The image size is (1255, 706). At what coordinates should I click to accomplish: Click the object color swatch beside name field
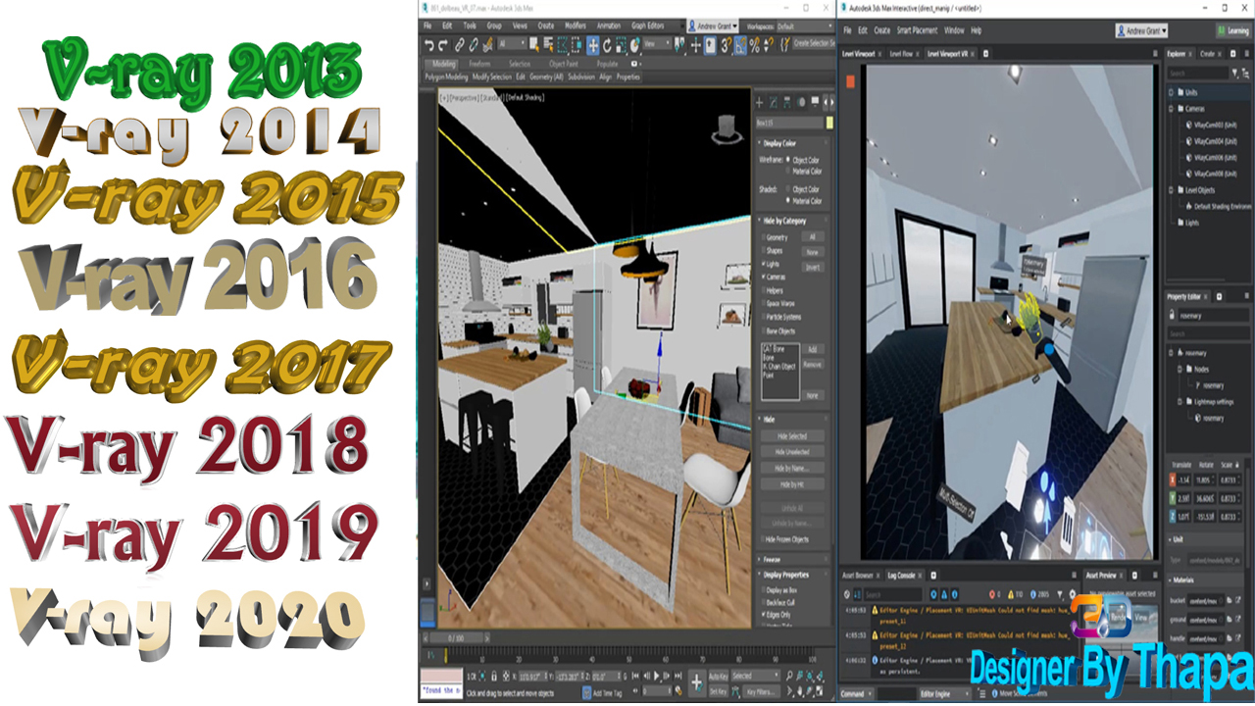pyautogui.click(x=829, y=123)
